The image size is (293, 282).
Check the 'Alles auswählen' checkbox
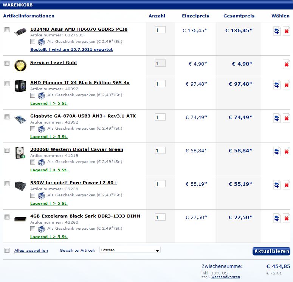click(x=7, y=250)
